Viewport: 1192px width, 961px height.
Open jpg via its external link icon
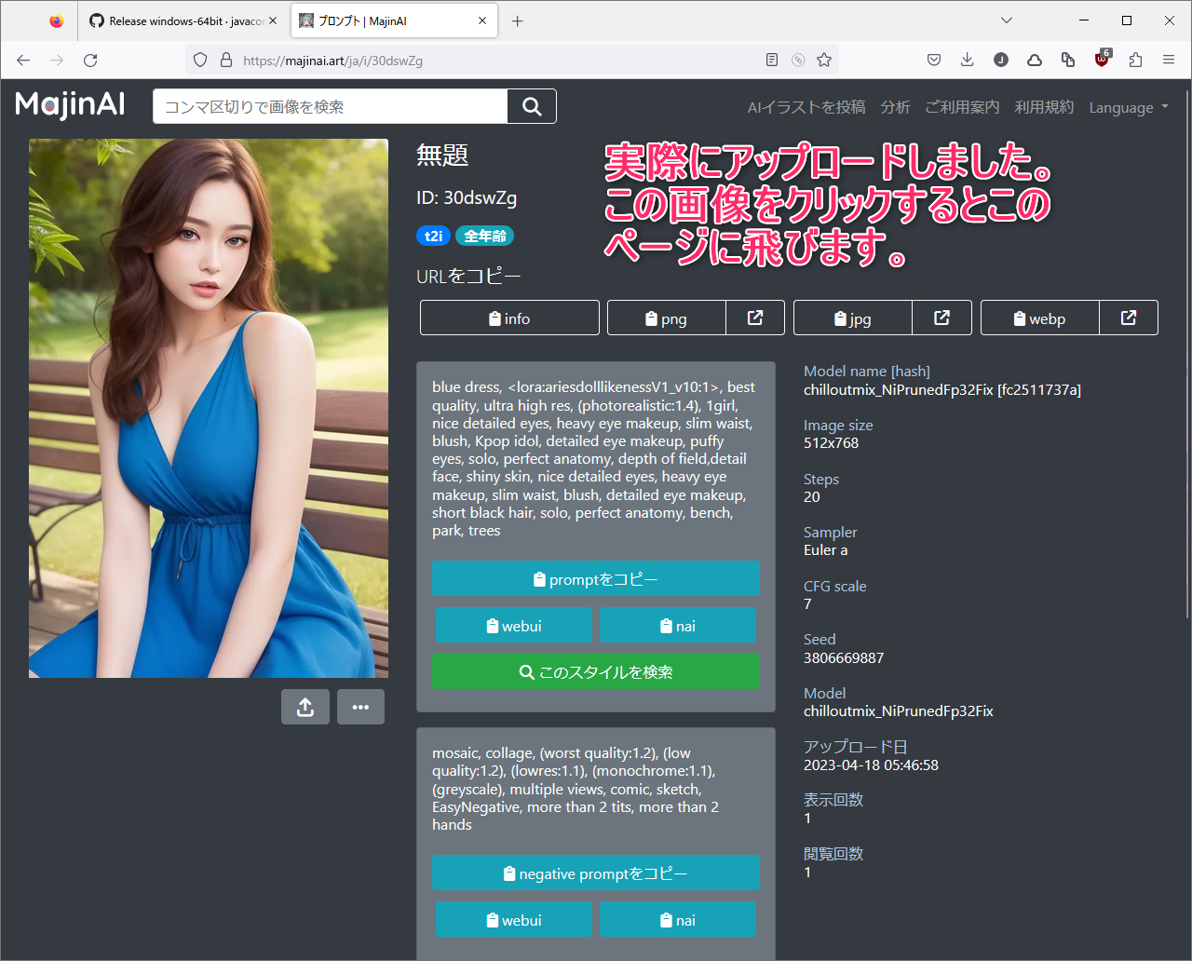point(941,318)
